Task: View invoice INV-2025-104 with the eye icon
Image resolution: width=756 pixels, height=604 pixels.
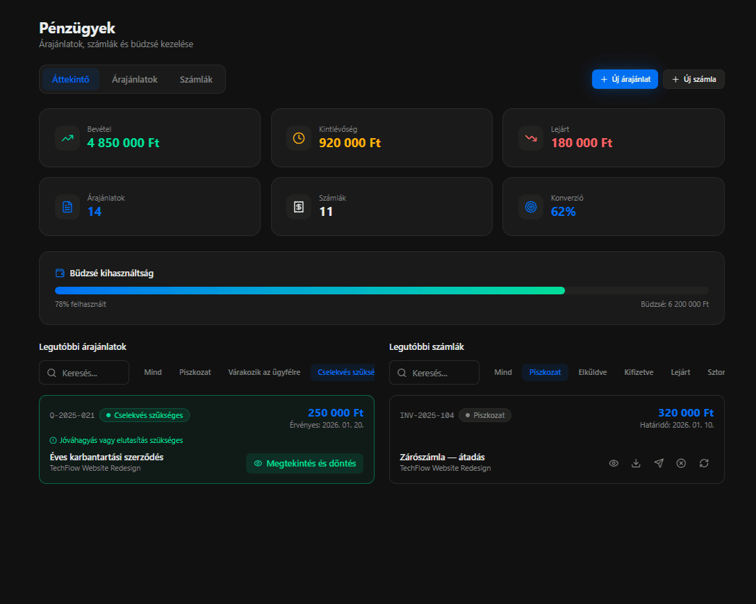Action: click(x=614, y=463)
